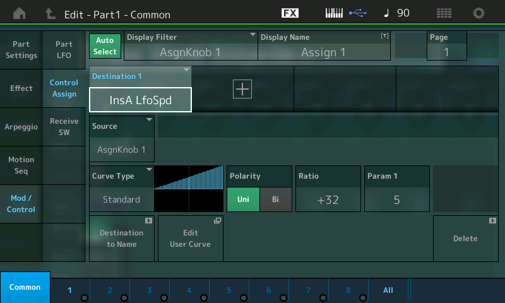Open the Arpeggio tab
This screenshot has height=303, width=505.
click(21, 127)
